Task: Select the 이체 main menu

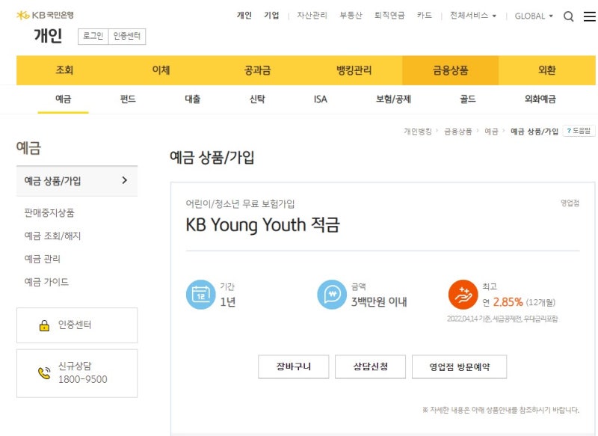Action: tap(161, 70)
